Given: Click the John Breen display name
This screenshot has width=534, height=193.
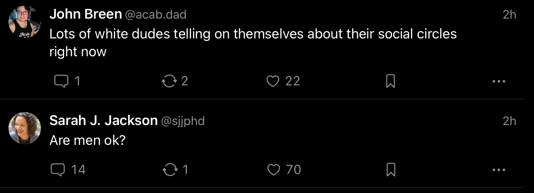Looking at the screenshot, I should point(85,15).
